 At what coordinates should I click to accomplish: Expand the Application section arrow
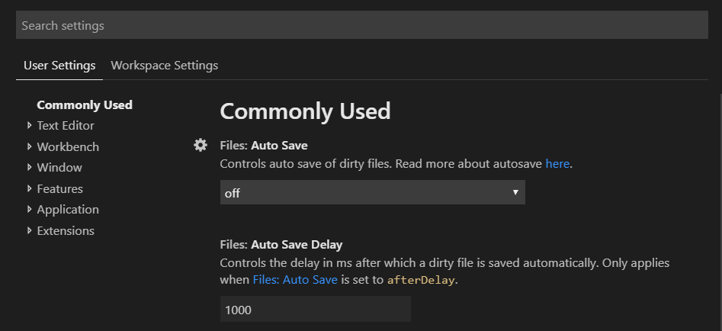[30, 209]
